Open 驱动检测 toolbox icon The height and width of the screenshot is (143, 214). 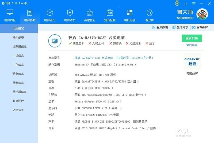(110, 13)
